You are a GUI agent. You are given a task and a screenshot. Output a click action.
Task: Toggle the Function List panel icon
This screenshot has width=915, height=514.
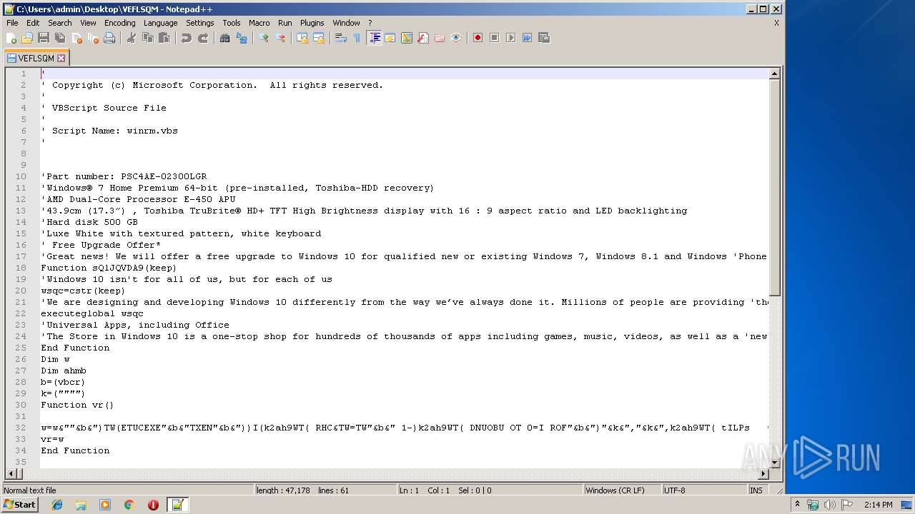(x=423, y=38)
